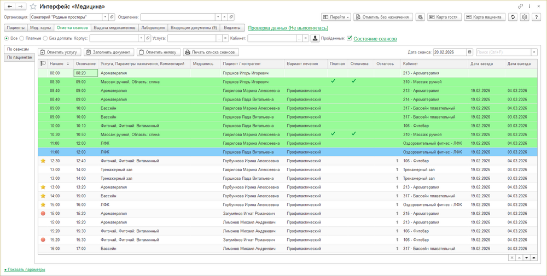
Task: Add the page to favorites with star icon
Action: point(33,7)
